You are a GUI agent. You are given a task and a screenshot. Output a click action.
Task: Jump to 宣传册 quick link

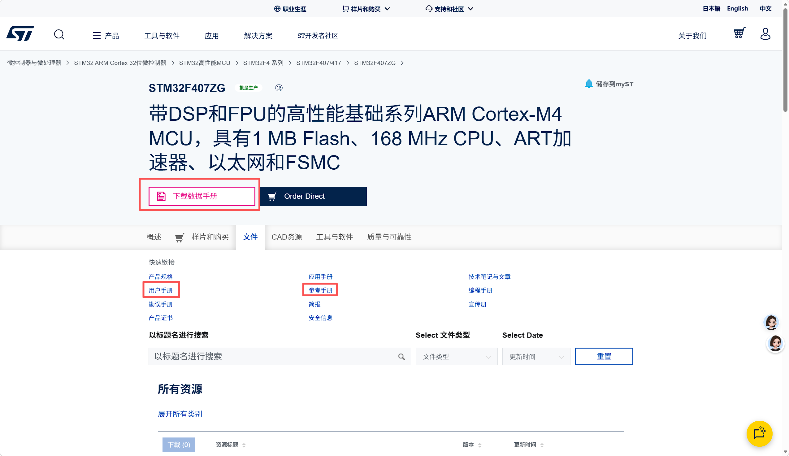click(x=478, y=304)
